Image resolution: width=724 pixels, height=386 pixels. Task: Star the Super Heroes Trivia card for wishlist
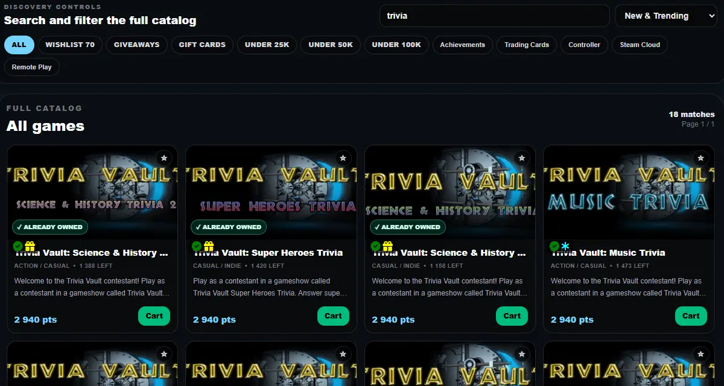[x=343, y=158]
